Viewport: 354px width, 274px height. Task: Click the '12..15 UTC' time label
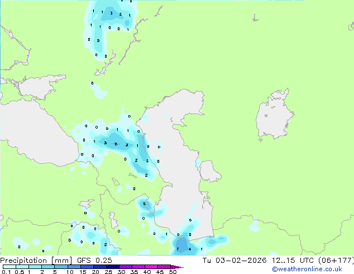click(x=293, y=261)
